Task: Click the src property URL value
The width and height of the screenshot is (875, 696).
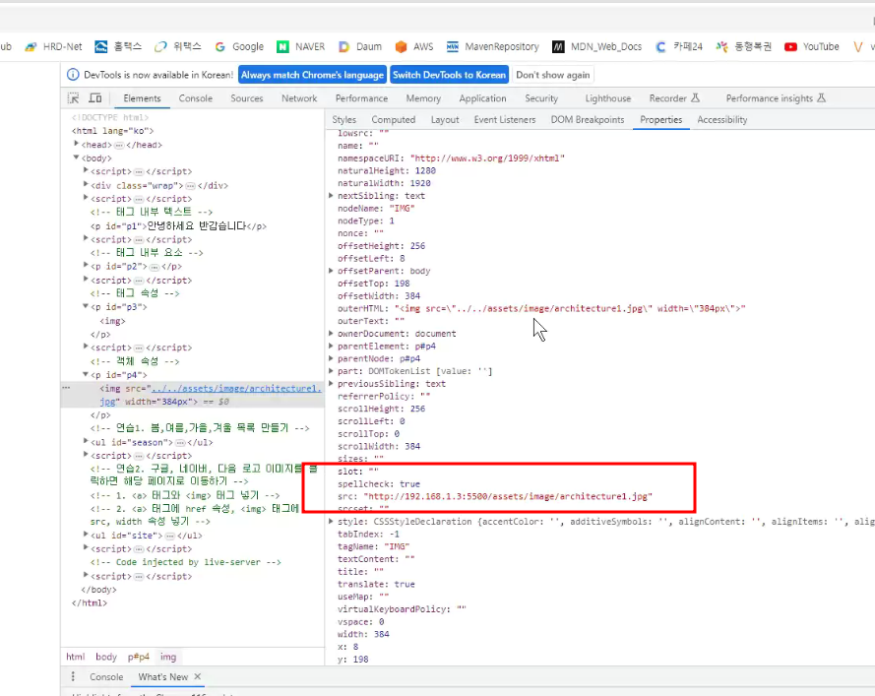Action: [508, 496]
